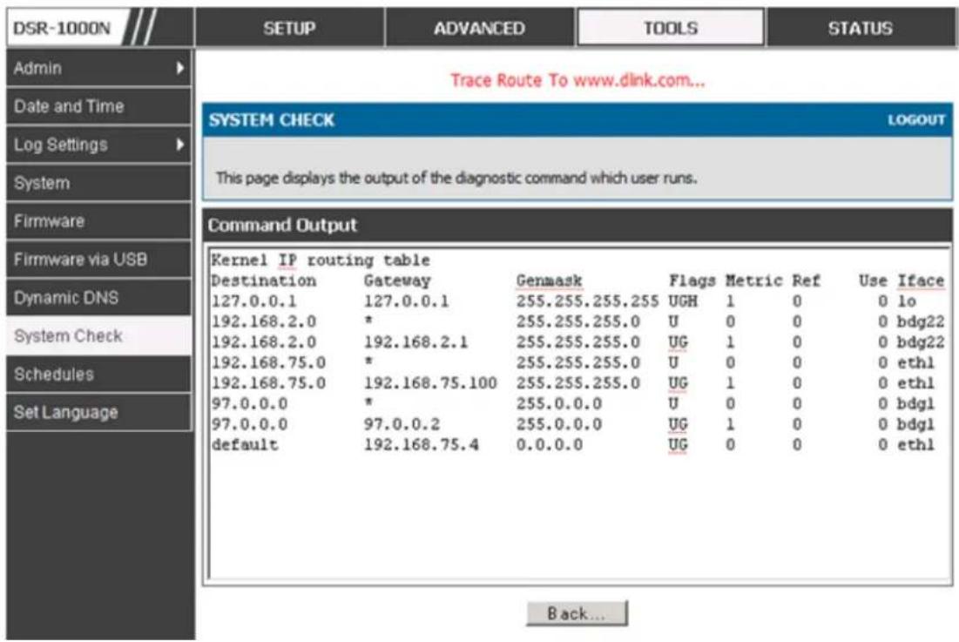The height and width of the screenshot is (642, 959).
Task: Open the Schedules page
Action: [99, 375]
